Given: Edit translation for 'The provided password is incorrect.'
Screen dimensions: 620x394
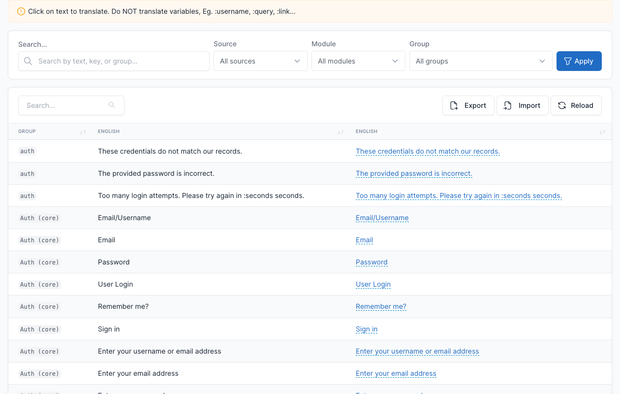Looking at the screenshot, I should (x=414, y=173).
